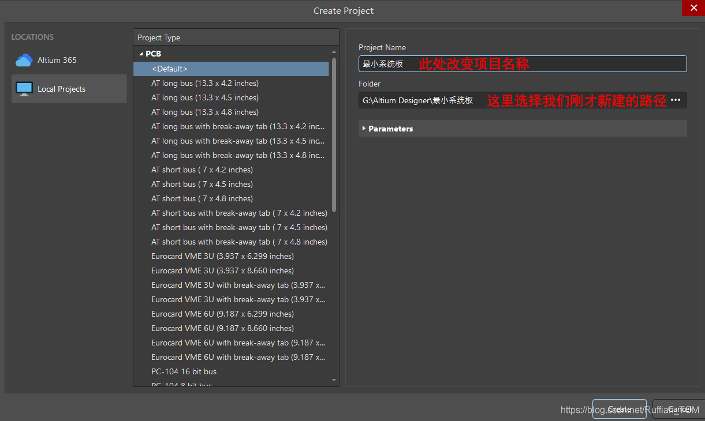This screenshot has height=421, width=705.
Task: Collapse the PCB project type group
Action: tap(141, 54)
